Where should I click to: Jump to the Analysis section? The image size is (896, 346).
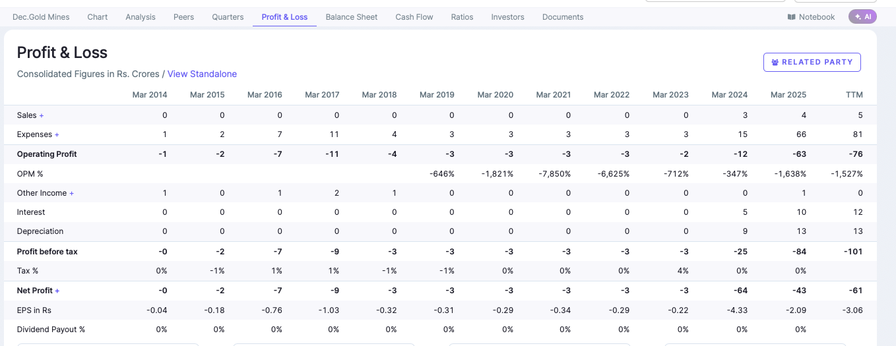click(x=141, y=17)
